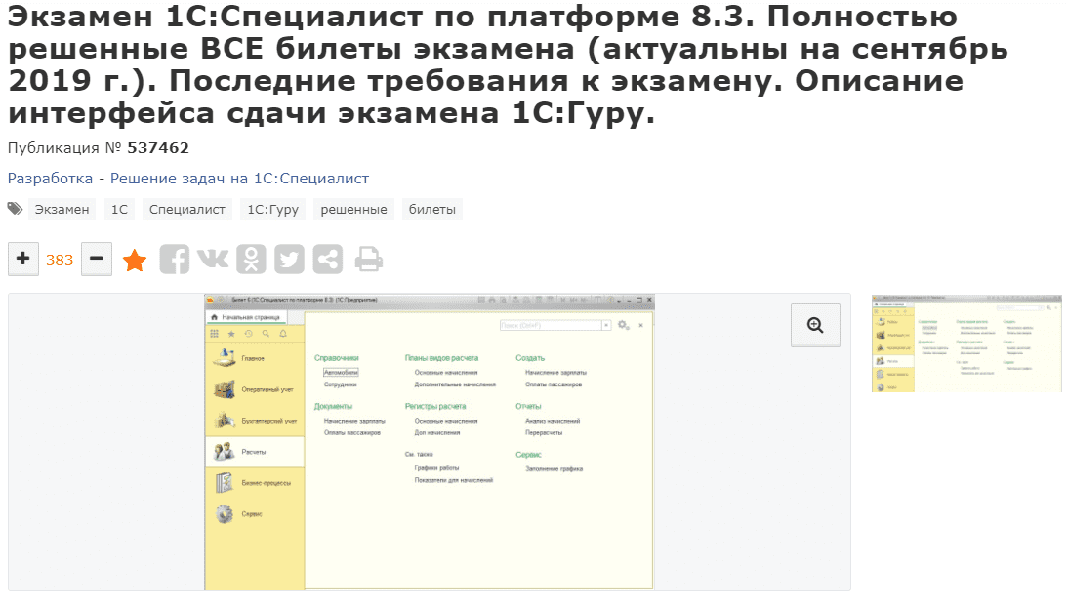Select the билеты tag
This screenshot has height=606, width=1068.
pos(431,210)
